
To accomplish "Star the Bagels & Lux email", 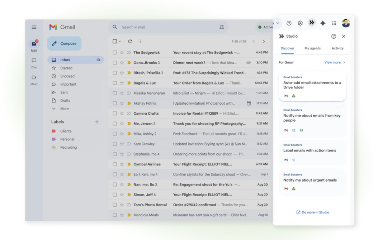I will (x=122, y=83).
